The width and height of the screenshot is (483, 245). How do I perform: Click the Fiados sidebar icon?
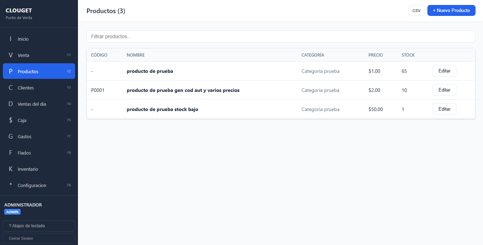10,153
